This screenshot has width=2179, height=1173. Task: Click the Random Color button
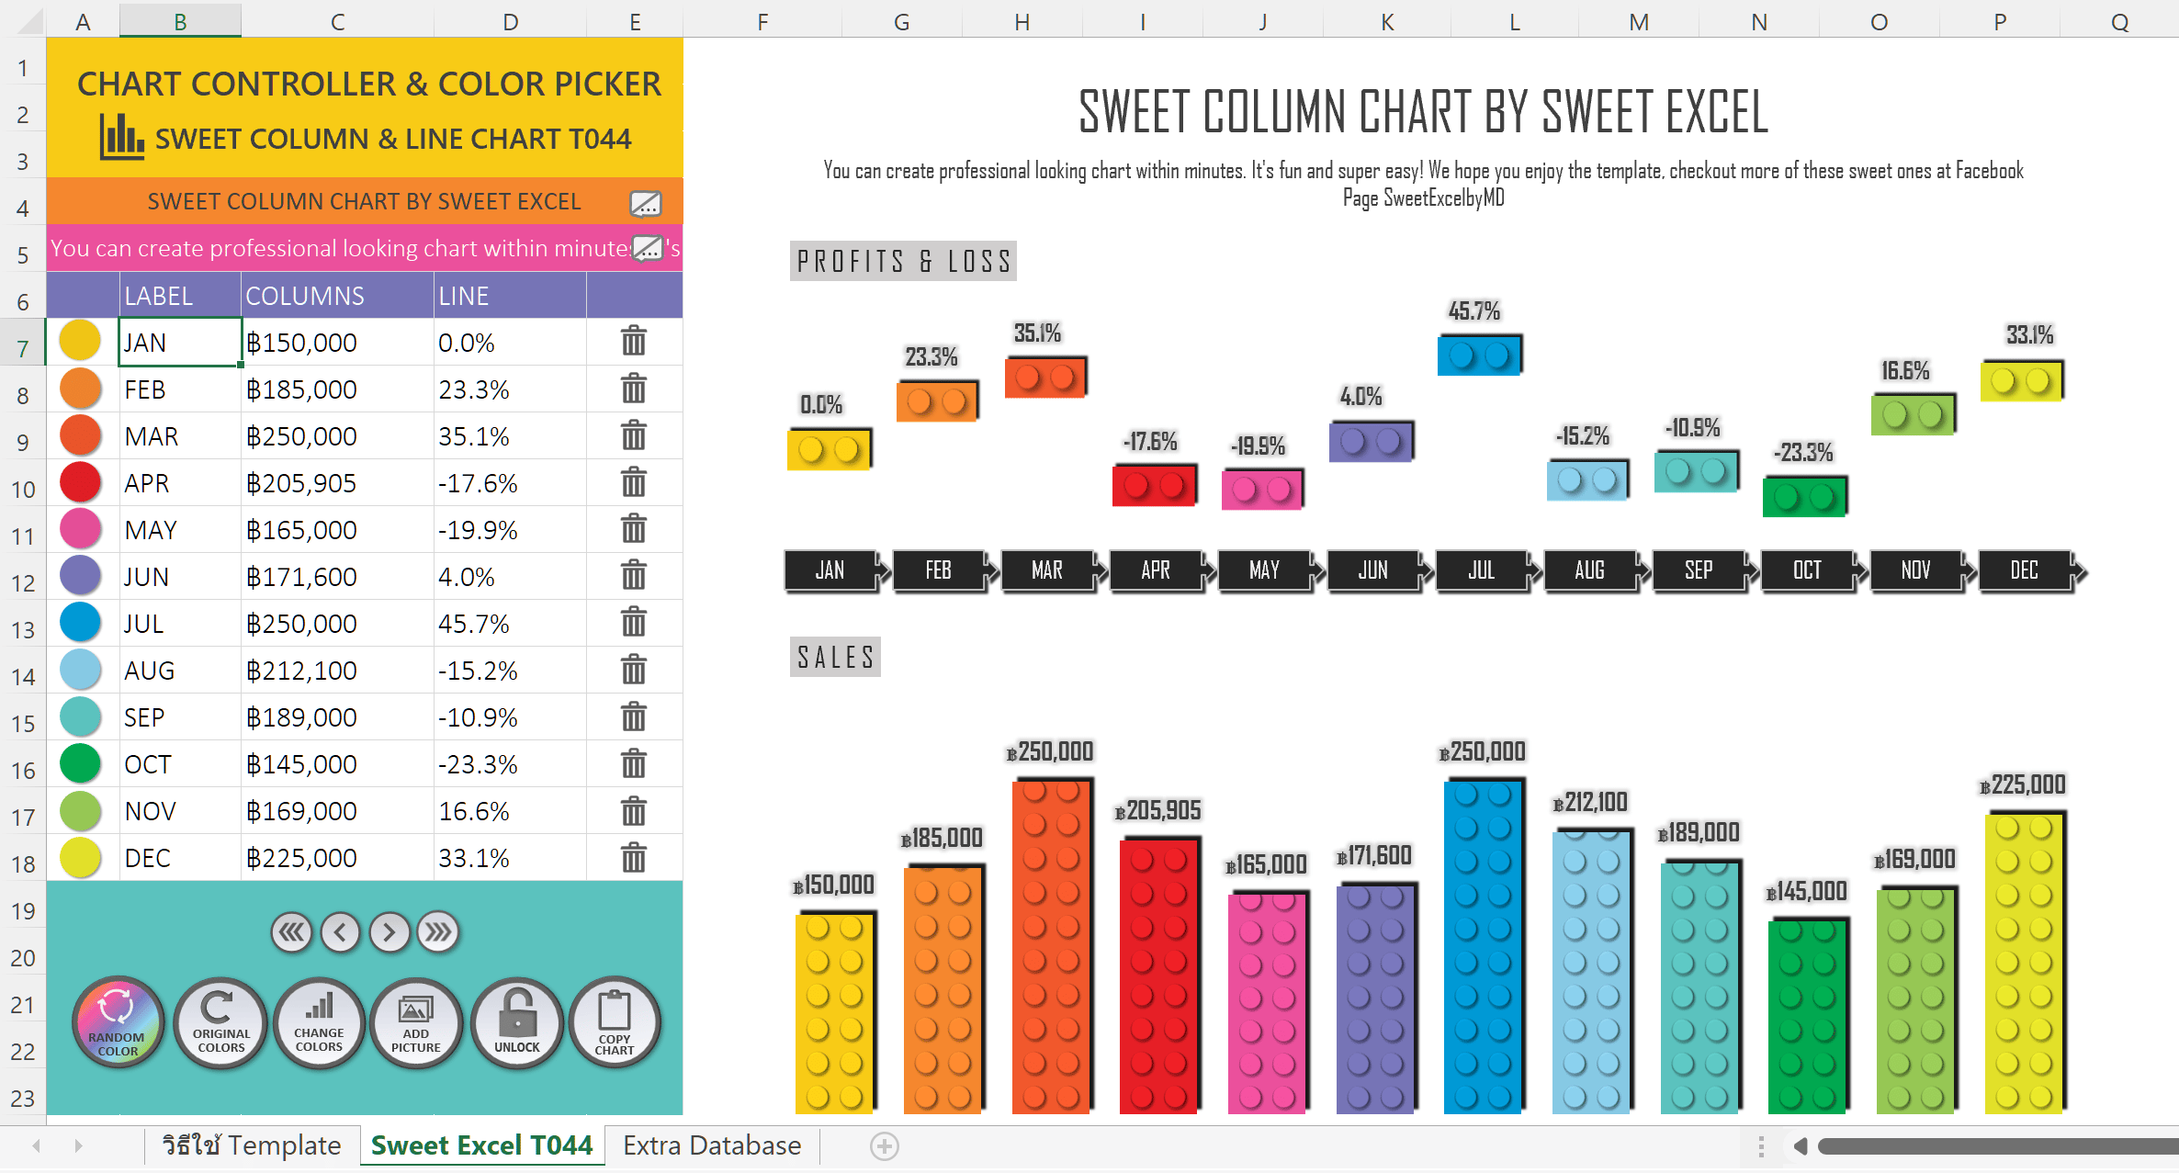click(118, 1022)
